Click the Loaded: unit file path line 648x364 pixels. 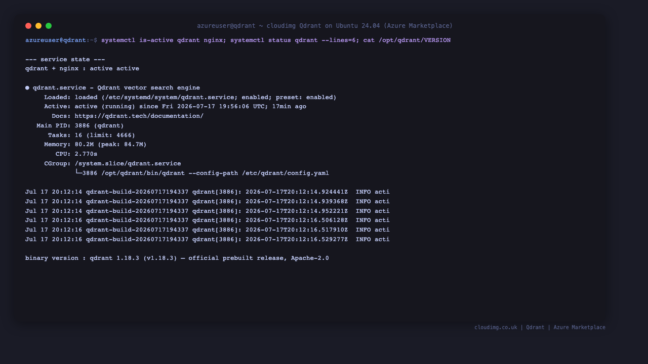pyautogui.click(x=190, y=97)
